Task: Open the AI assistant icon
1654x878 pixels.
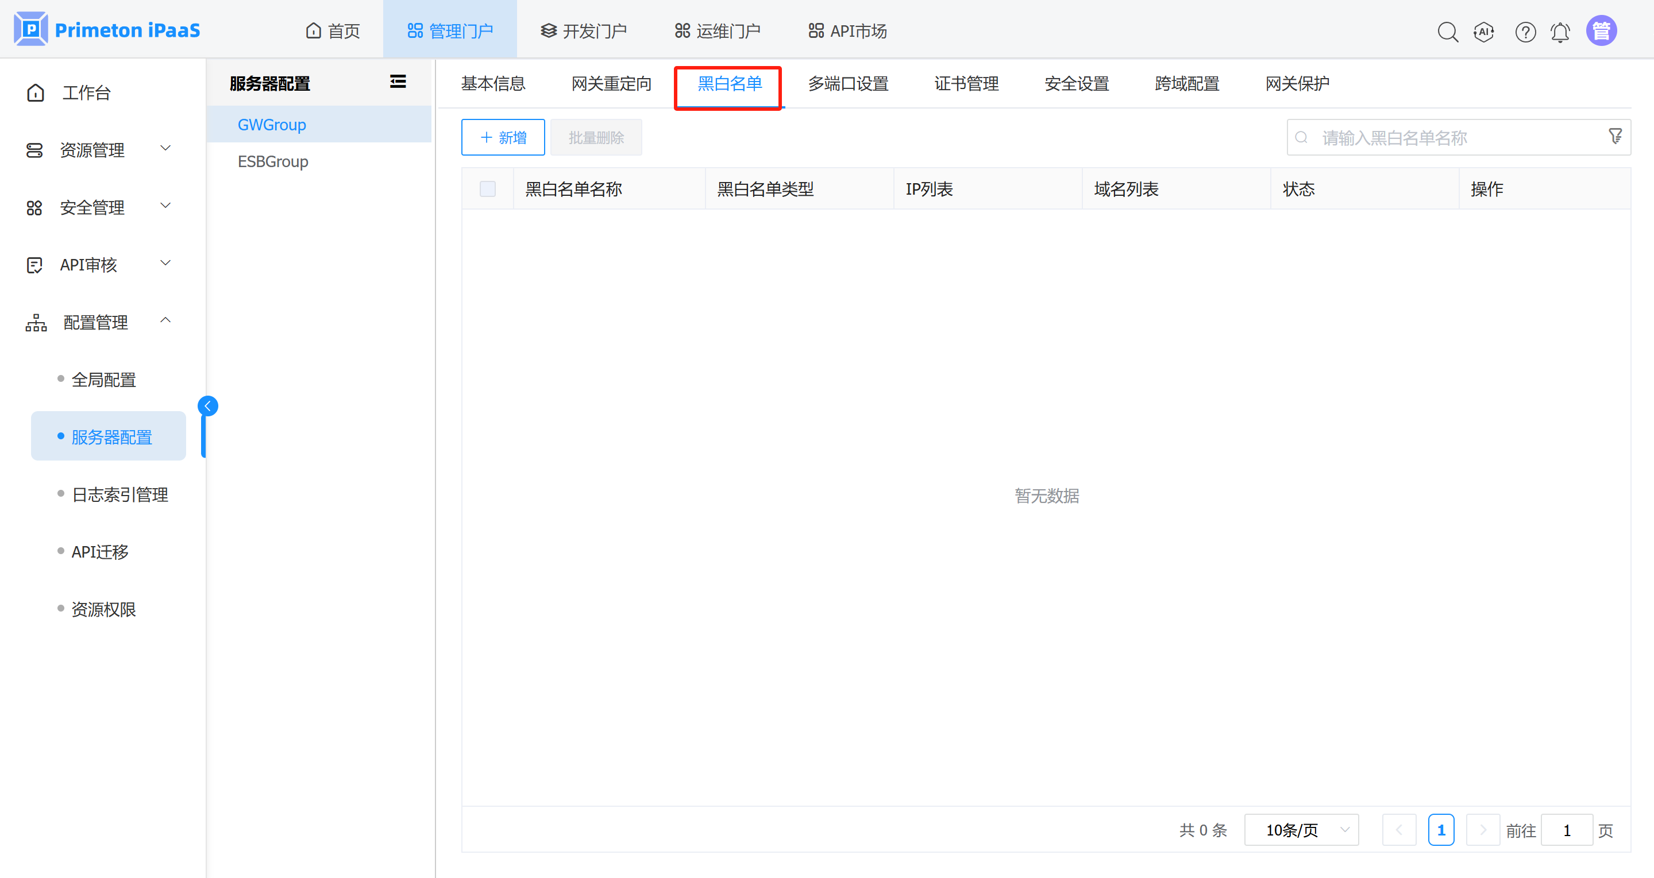Action: [1484, 32]
